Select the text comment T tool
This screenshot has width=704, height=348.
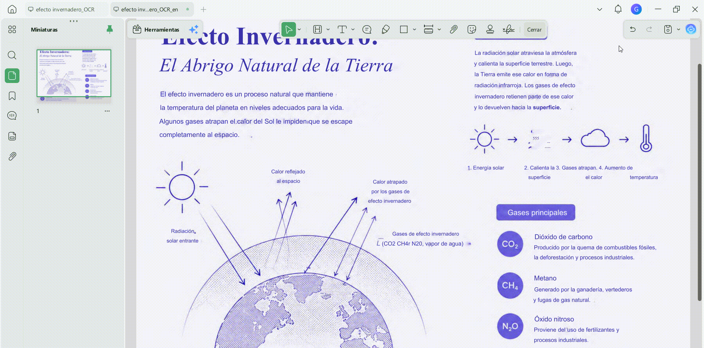coord(342,29)
